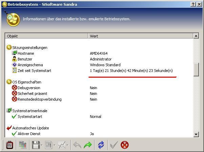
Task: Select the Remotedesktopverbindung row
Action: [99, 99]
